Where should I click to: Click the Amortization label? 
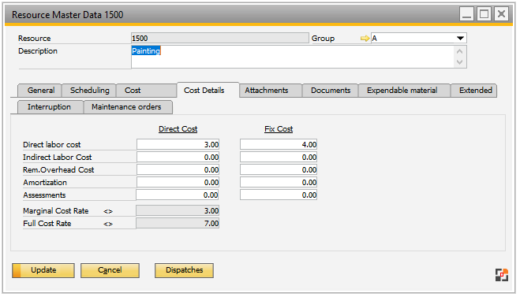tap(45, 183)
